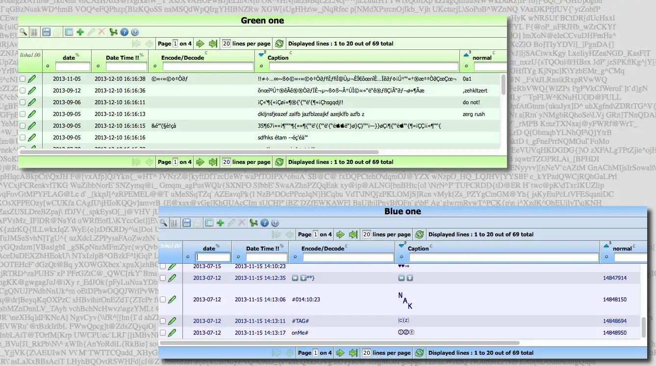Click the vertical scrollbar of Blue one table

(644, 327)
